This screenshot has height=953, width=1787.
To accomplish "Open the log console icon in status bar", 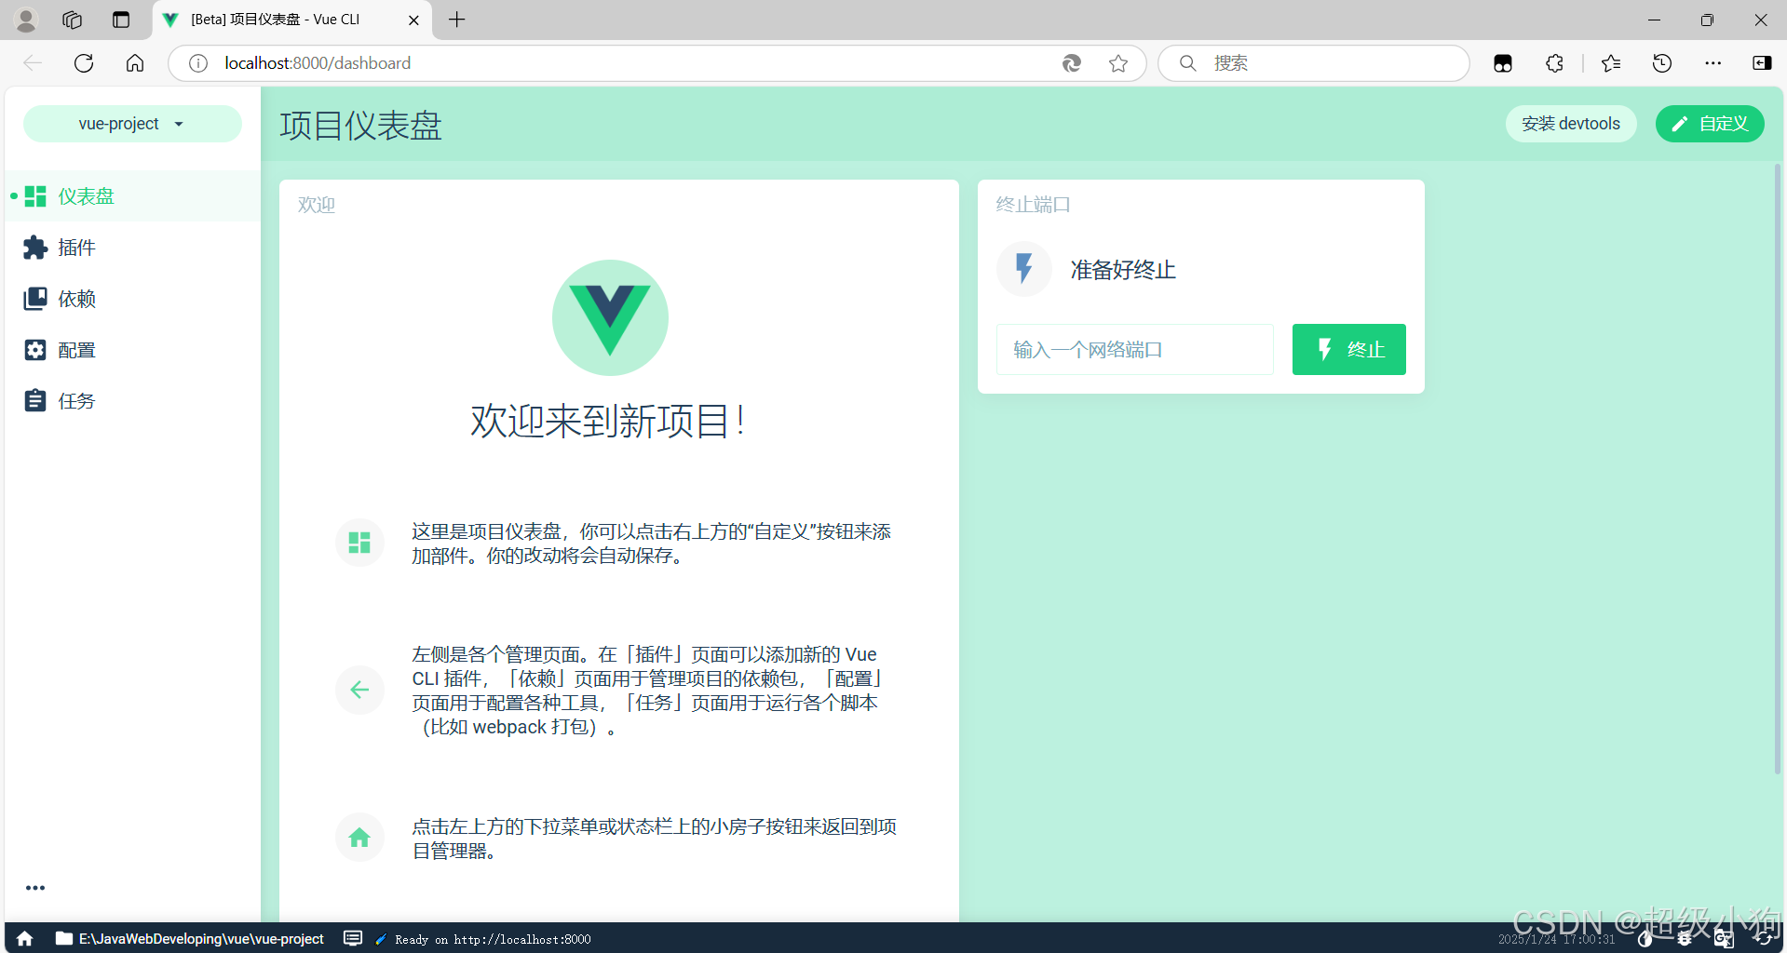I will [x=353, y=938].
